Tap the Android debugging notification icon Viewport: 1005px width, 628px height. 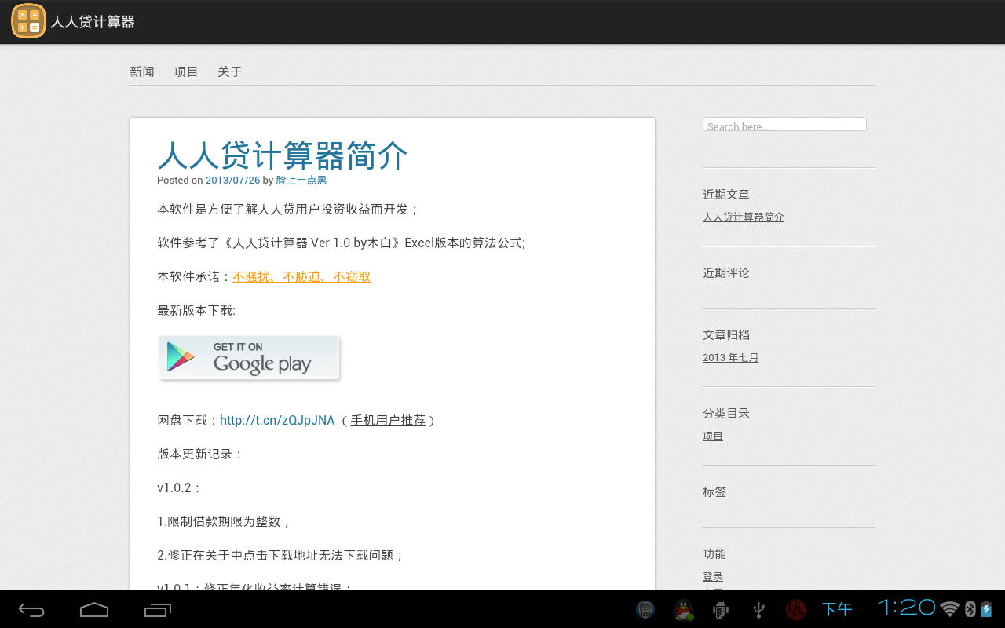720,610
